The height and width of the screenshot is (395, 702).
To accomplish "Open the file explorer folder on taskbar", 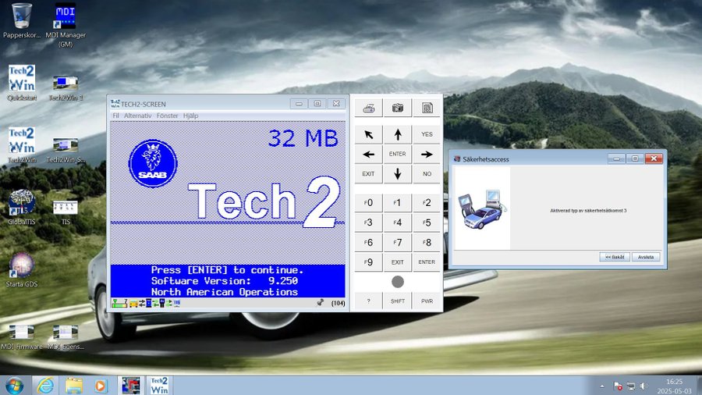I will 74,386.
